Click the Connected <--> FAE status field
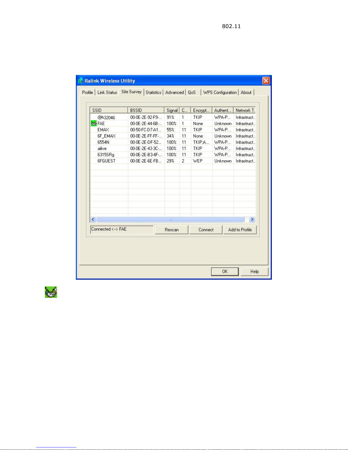Viewport: 348px width, 450px height. (x=122, y=229)
